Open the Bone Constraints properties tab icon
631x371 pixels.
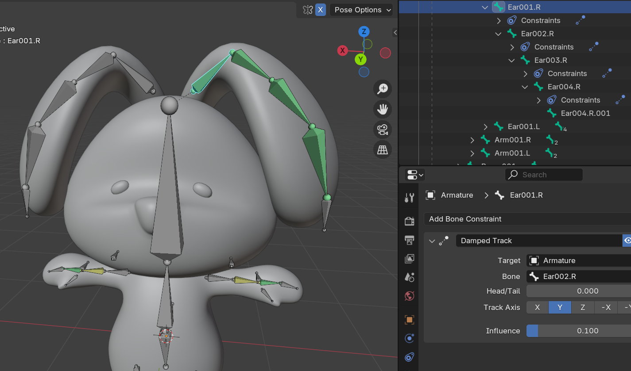[x=410, y=357]
